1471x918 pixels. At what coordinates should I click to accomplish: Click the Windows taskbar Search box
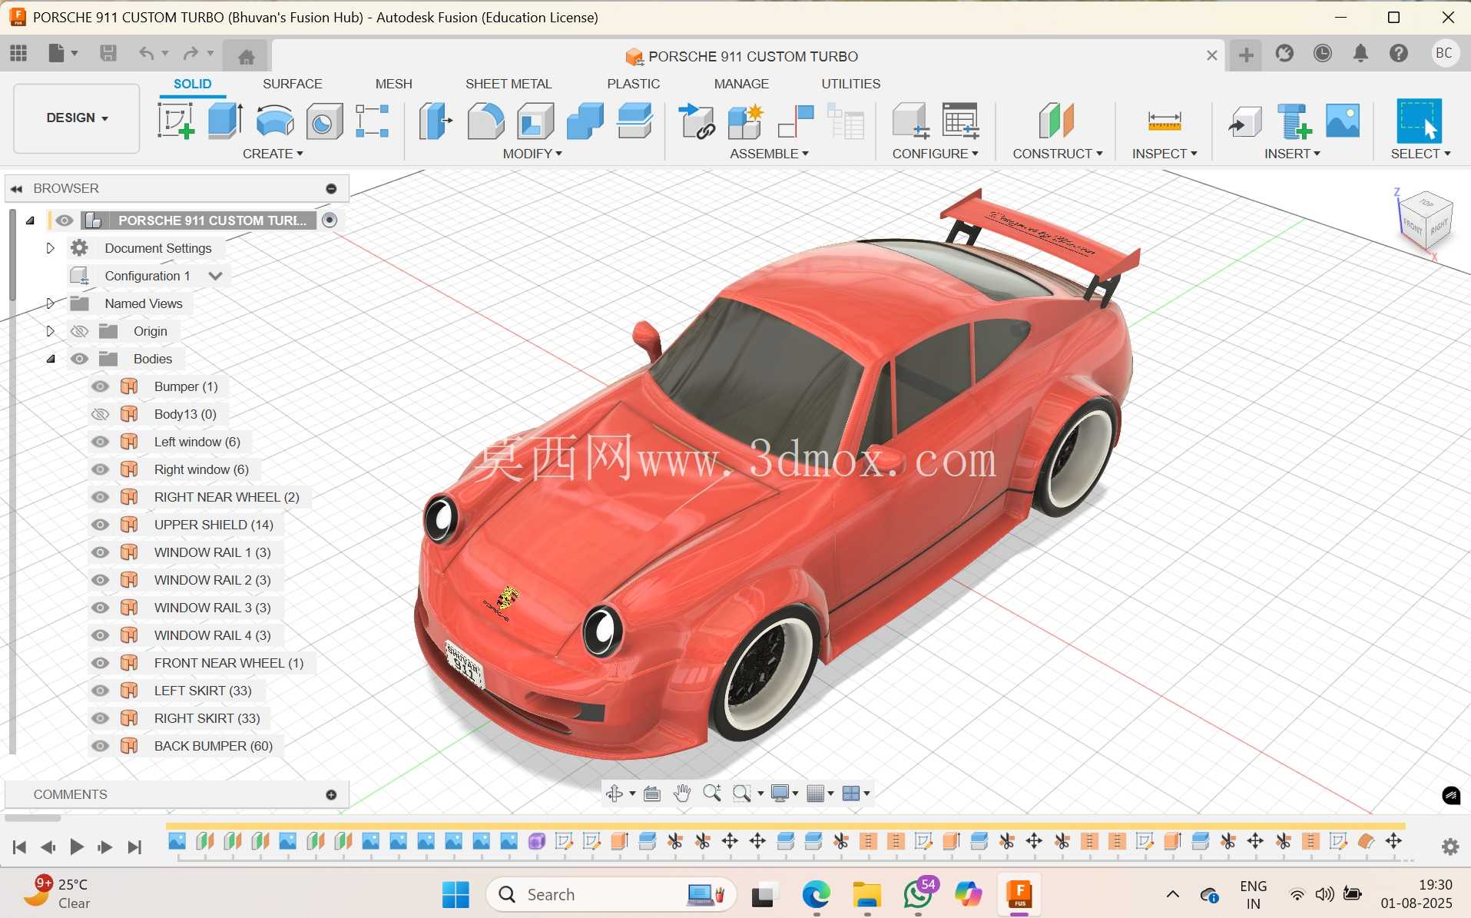[x=611, y=895]
